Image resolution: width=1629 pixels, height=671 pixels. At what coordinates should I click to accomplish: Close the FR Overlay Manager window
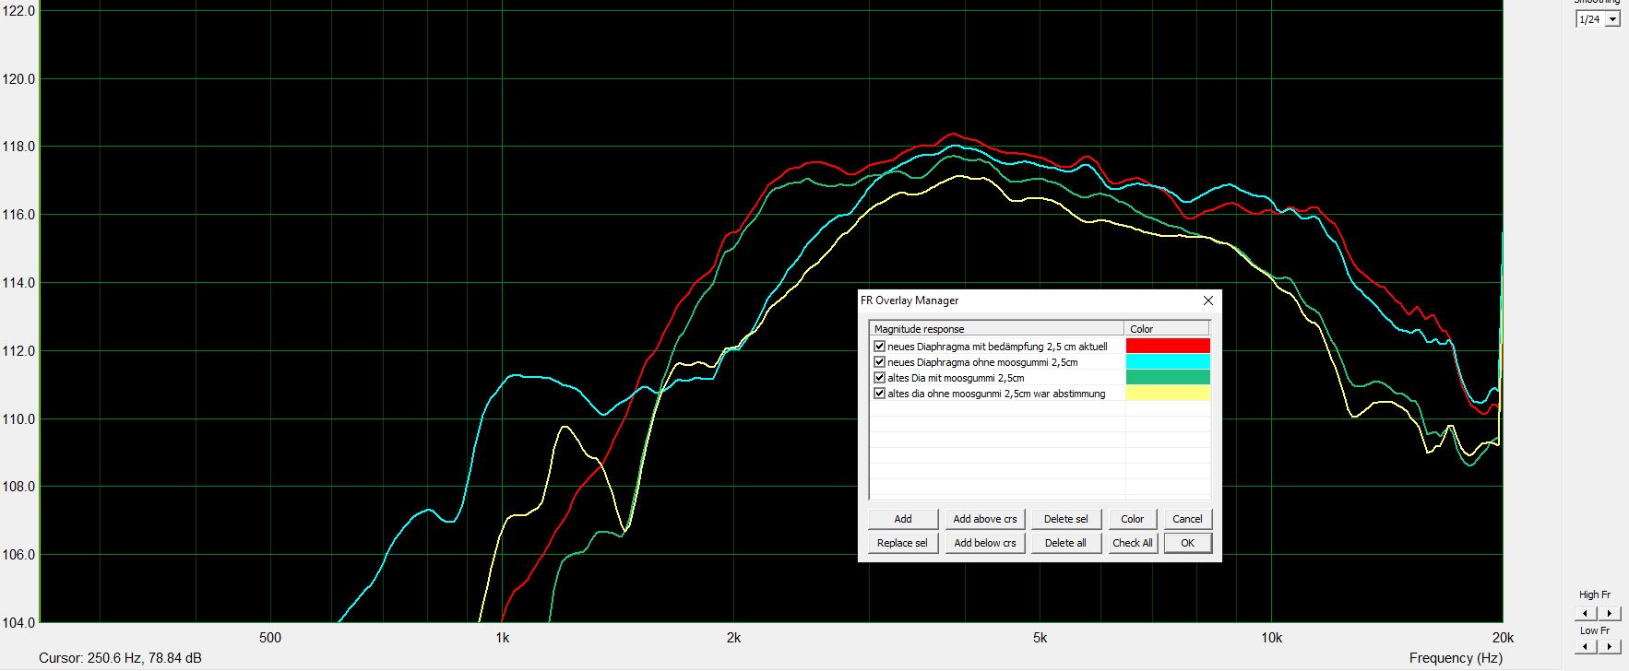(x=1207, y=300)
